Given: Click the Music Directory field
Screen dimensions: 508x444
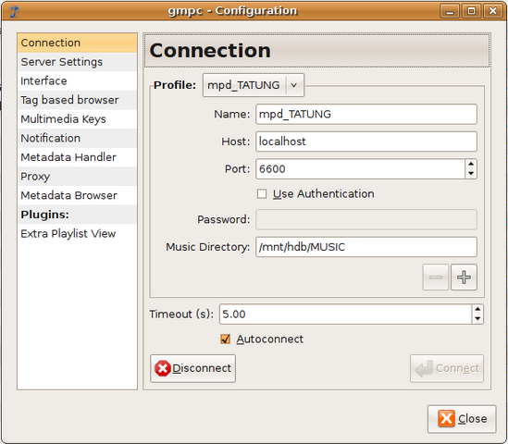Looking at the screenshot, I should pyautogui.click(x=366, y=247).
